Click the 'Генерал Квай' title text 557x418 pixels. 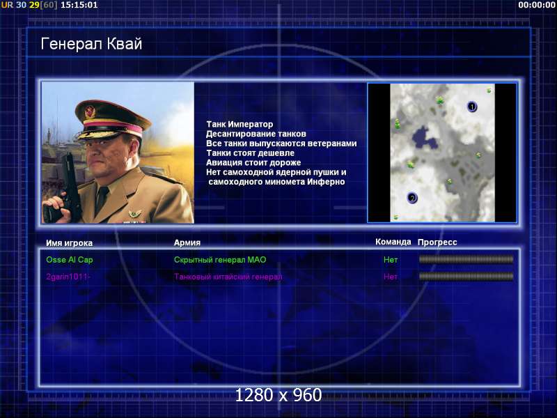pos(91,44)
